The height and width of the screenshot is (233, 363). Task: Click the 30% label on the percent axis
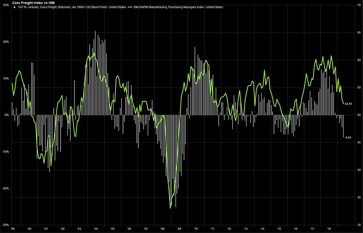click(x=6, y=5)
